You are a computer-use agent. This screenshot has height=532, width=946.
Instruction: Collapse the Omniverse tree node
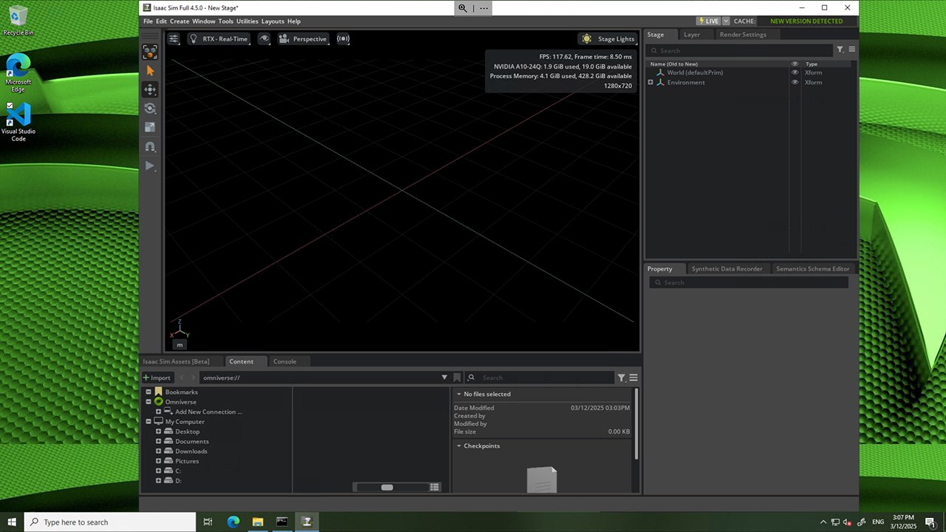click(x=149, y=402)
